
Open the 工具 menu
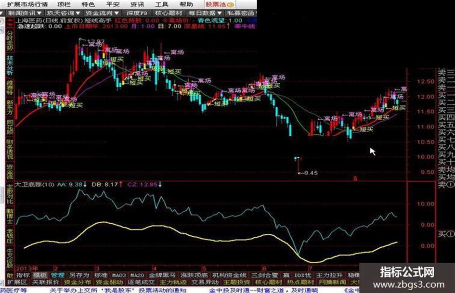[162, 4]
